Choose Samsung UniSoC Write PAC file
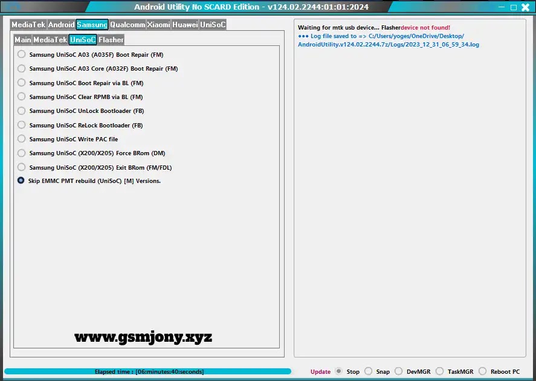The width and height of the screenshot is (536, 381). pos(22,139)
